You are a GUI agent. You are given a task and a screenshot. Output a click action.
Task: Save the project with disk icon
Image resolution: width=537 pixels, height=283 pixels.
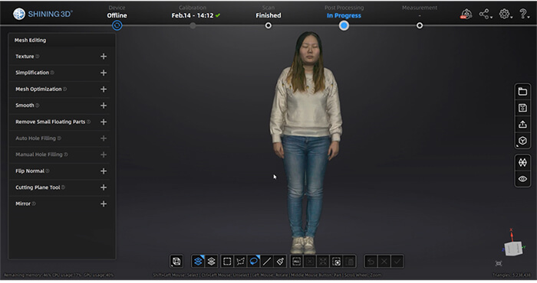tap(522, 108)
